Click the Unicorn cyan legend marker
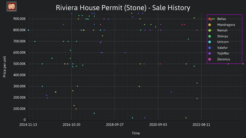 tap(210, 42)
